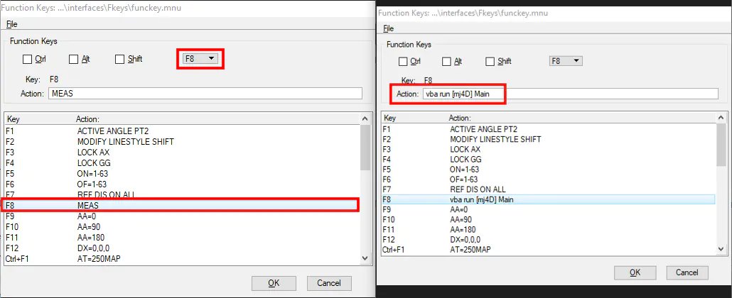Click Action field containing MEAS

[205, 93]
